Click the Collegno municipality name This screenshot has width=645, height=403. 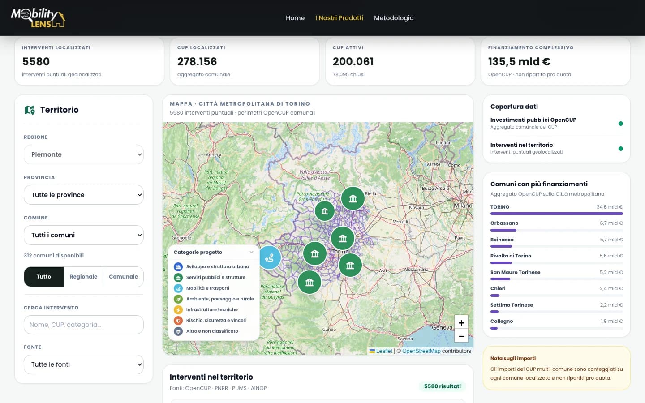[502, 321]
